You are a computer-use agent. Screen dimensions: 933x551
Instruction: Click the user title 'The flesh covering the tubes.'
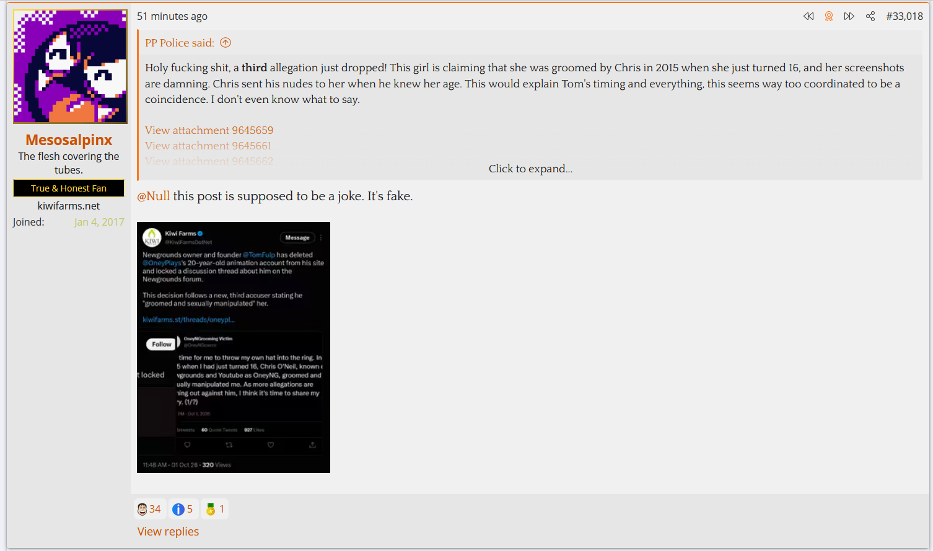(69, 163)
